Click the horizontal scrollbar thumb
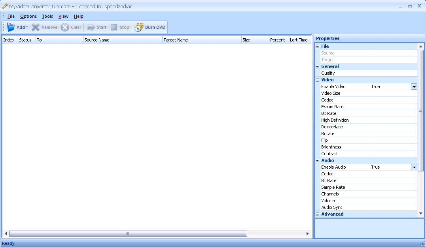Screen dimensions: 426x248 (x=128, y=234)
